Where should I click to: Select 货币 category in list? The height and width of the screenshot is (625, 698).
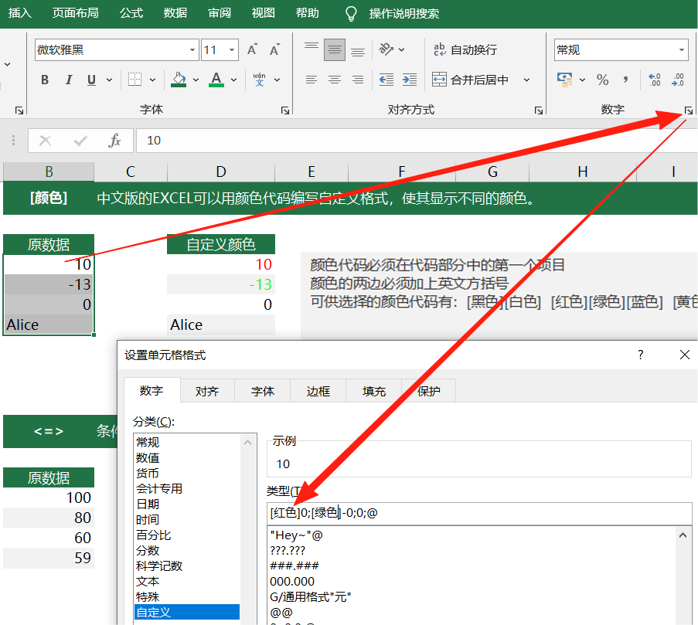coord(187,474)
